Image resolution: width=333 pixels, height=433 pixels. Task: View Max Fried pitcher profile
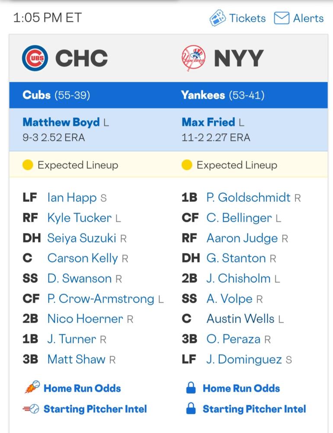(208, 122)
